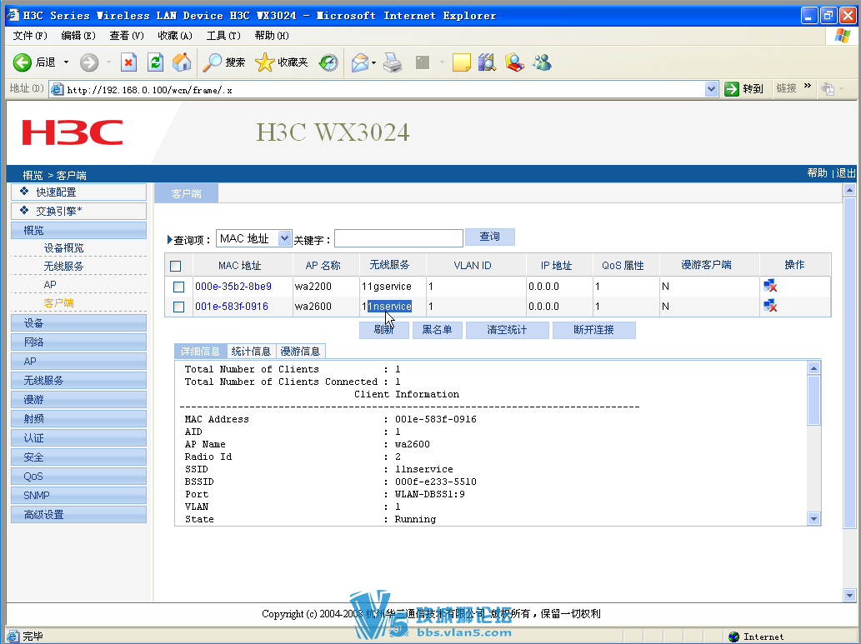Open MAC link 000e-35b2-8be9

coord(233,286)
